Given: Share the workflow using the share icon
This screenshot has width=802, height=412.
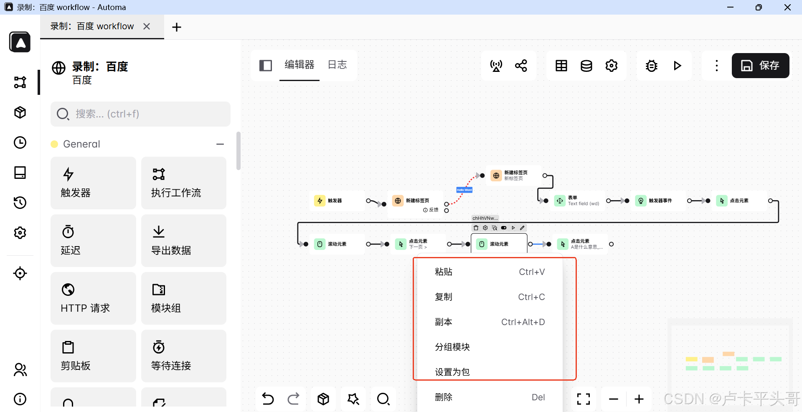Looking at the screenshot, I should tap(520, 66).
